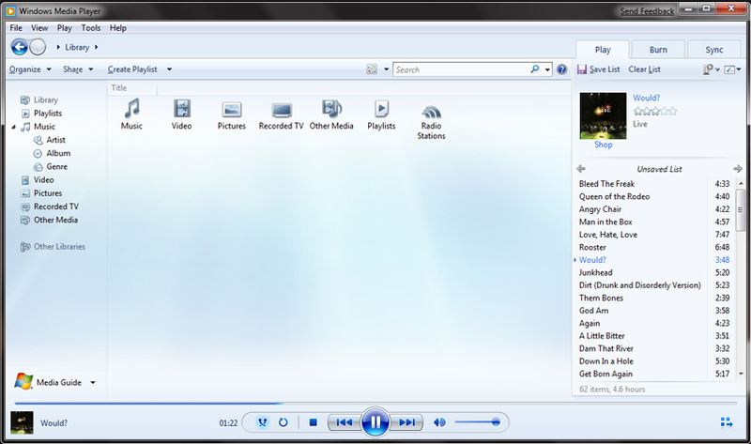Rate the song using the stars
This screenshot has height=444, width=751.
[x=655, y=112]
